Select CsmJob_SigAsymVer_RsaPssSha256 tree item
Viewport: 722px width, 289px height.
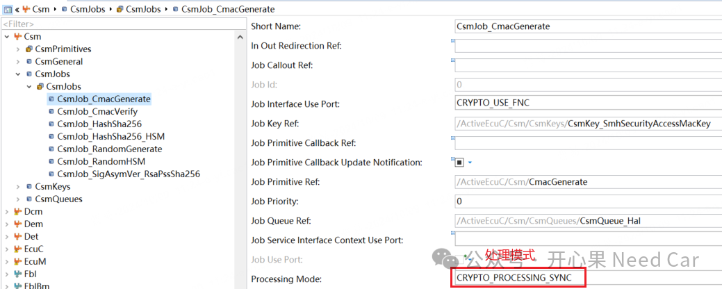(x=129, y=174)
